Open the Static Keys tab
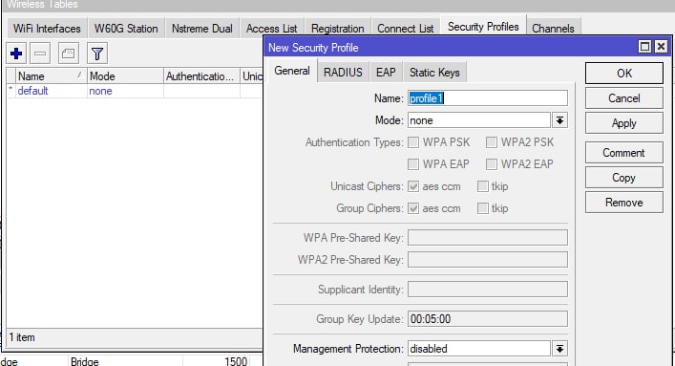 (x=434, y=73)
